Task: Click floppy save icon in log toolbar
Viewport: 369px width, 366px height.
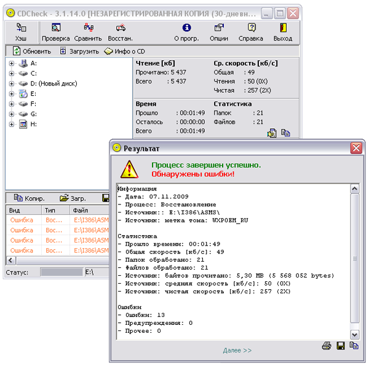Action: tap(106, 198)
